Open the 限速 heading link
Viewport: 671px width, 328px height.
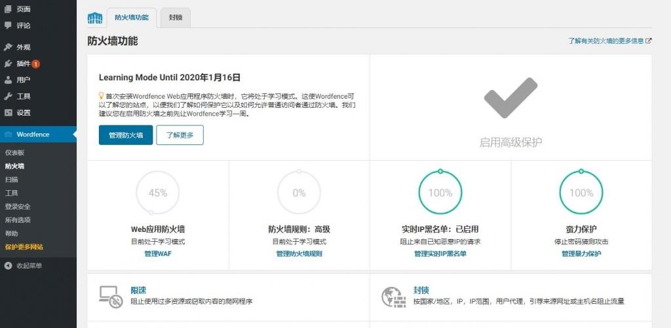coord(138,291)
